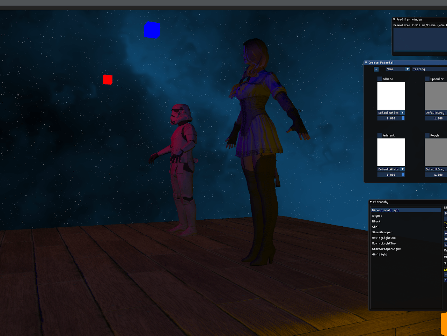Select Girl in the Hierarchy
The height and width of the screenshot is (336, 447).
(x=375, y=227)
